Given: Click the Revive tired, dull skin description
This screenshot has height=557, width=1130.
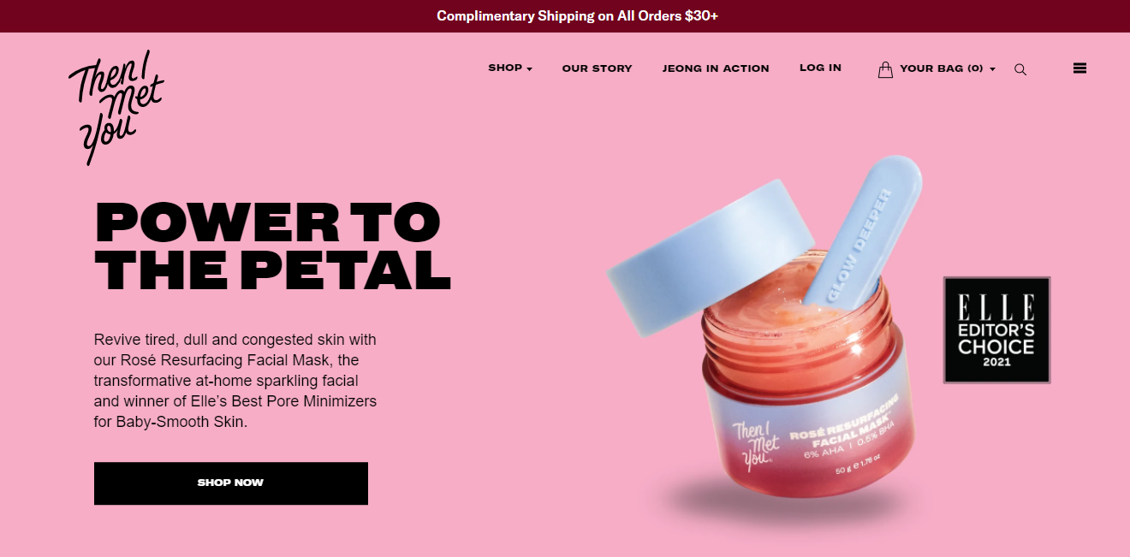Looking at the screenshot, I should [235, 381].
